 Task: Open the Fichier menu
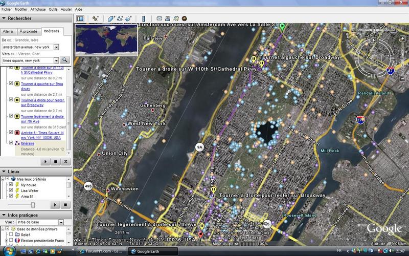7,9
